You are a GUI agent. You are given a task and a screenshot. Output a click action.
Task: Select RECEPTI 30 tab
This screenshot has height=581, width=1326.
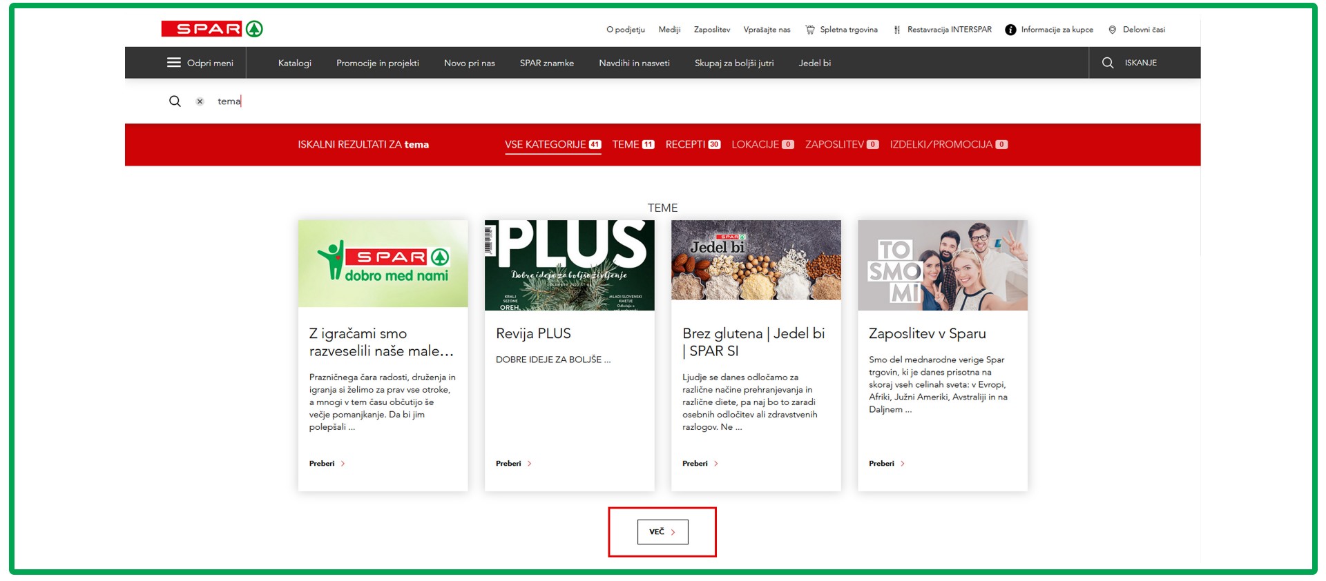point(693,144)
